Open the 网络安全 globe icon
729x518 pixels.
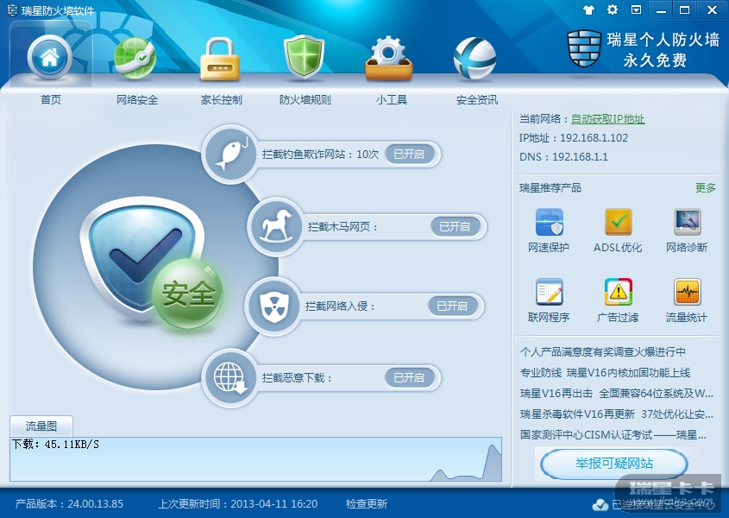point(135,59)
